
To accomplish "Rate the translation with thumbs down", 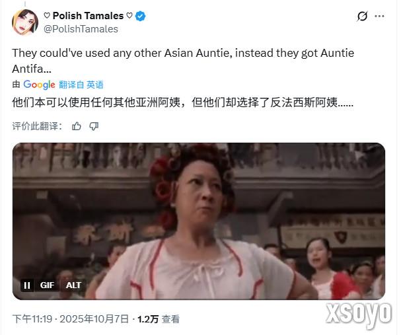I will (x=94, y=126).
